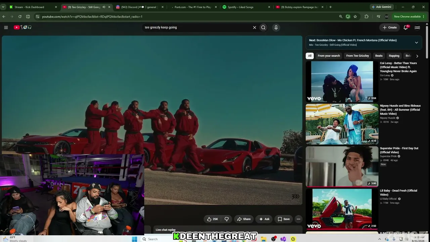Mute the Tee Grizzley tab audio
This screenshot has height=242, width=430.
[104, 7]
